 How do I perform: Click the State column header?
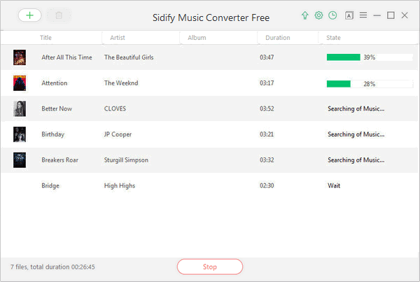click(x=333, y=38)
